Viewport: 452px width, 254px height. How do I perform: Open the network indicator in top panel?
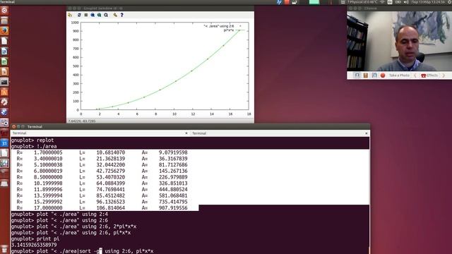[x=383, y=2]
